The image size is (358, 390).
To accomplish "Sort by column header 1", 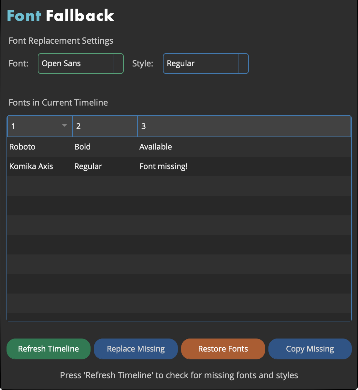I will click(40, 126).
